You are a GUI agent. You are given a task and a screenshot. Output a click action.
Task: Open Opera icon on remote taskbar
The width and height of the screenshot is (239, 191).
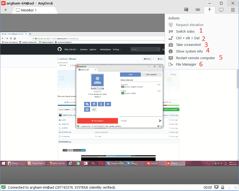coord(101,163)
